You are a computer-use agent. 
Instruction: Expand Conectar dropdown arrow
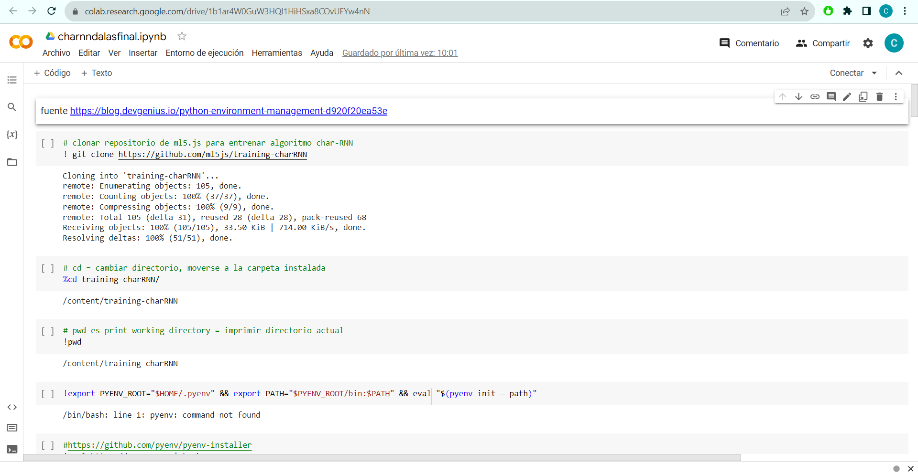874,73
